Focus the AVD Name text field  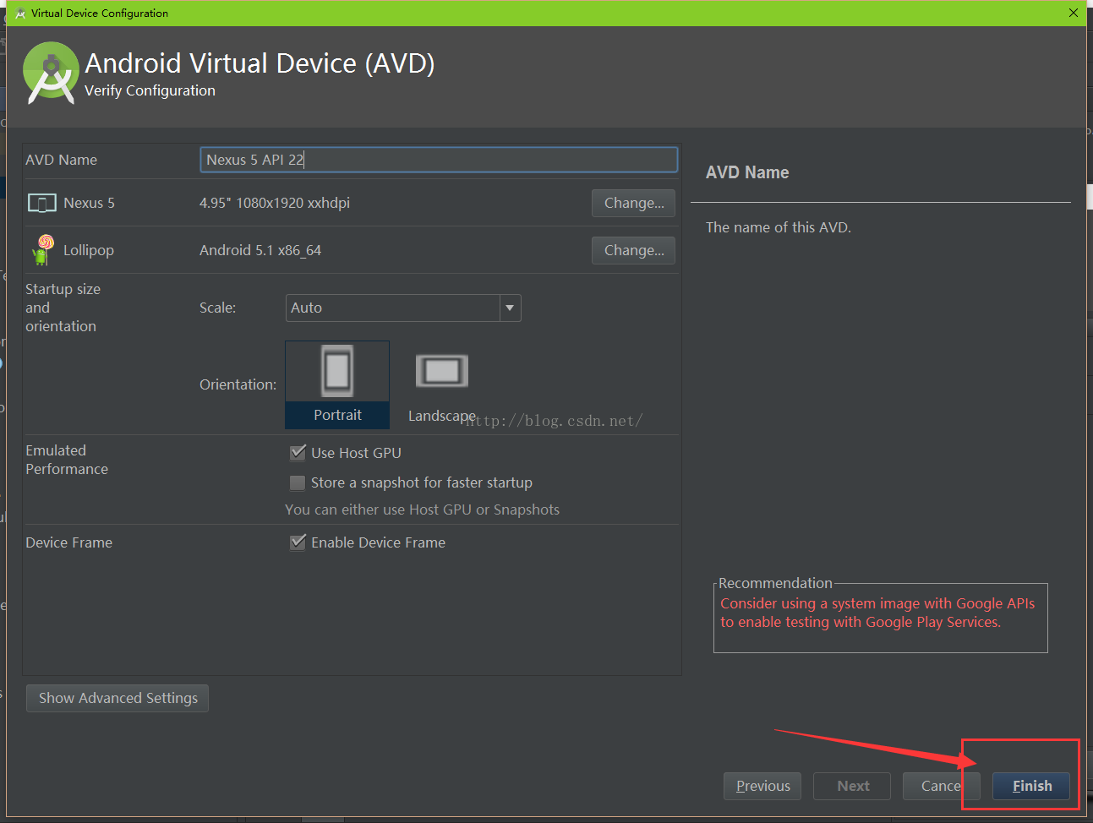coord(439,160)
